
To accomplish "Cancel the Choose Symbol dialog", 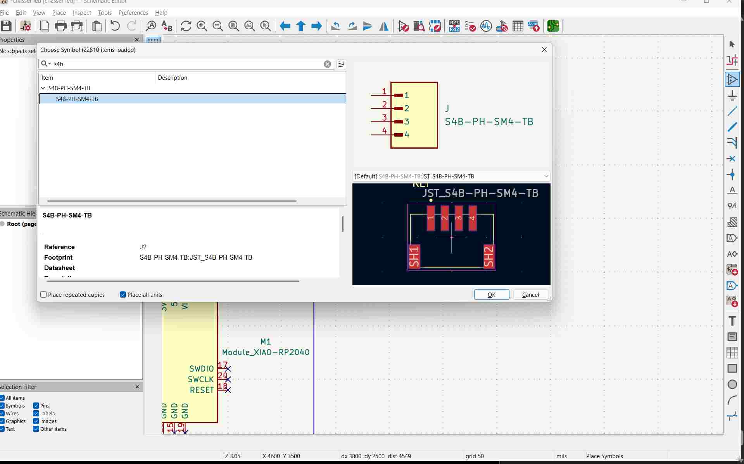I will (x=530, y=295).
